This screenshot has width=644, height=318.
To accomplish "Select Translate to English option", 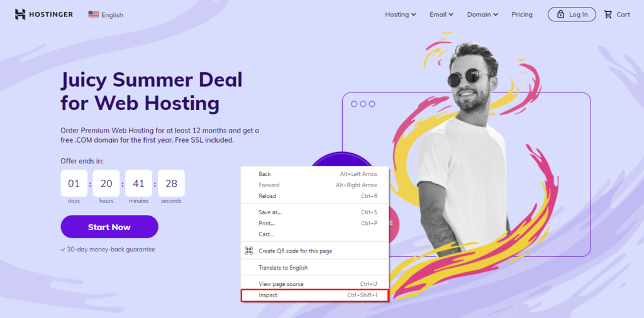I will click(314, 268).
